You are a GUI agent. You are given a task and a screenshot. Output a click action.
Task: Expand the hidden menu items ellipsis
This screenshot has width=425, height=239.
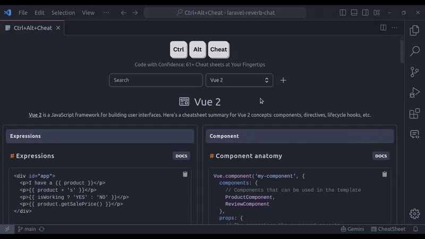pyautogui.click(x=106, y=12)
